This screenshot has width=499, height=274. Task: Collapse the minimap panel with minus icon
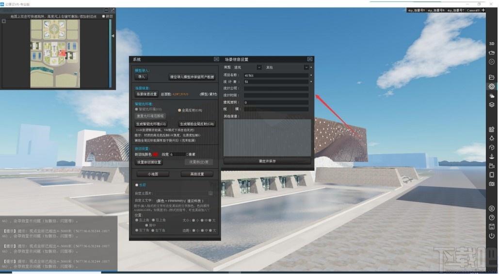[x=106, y=10]
